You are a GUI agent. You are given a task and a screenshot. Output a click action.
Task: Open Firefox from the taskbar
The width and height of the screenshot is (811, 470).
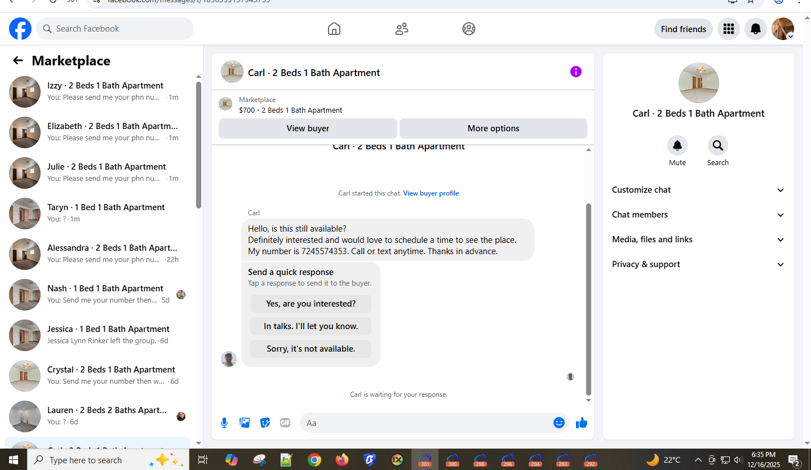(342, 460)
